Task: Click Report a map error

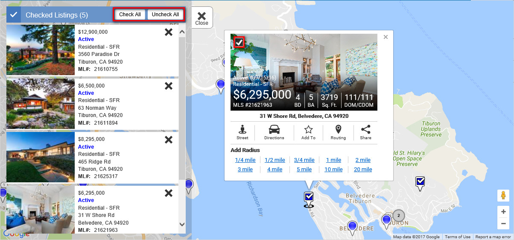Action: pyautogui.click(x=493, y=237)
